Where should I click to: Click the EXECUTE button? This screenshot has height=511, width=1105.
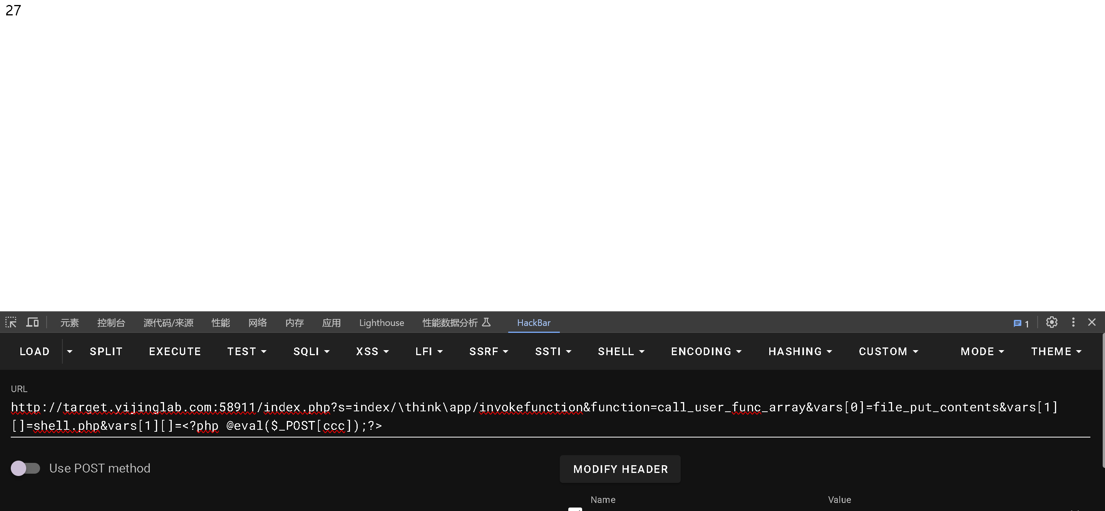(x=175, y=352)
